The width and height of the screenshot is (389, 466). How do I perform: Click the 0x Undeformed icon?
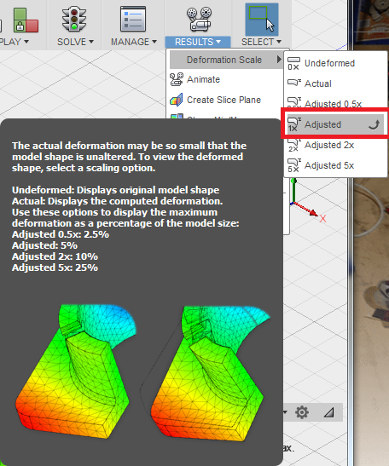coord(294,63)
